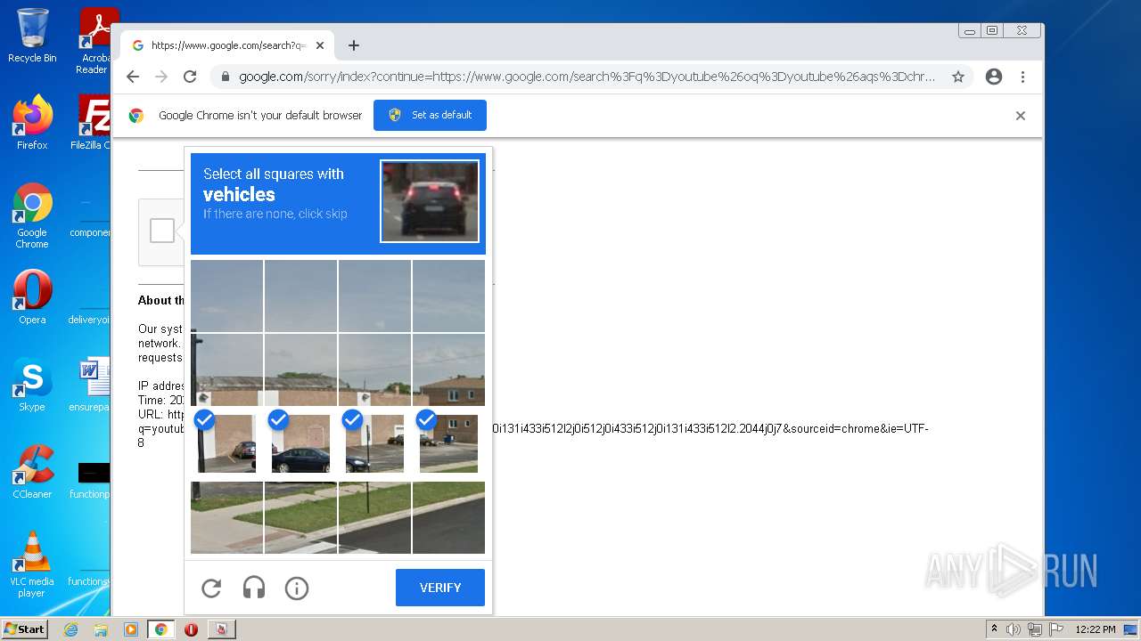Show hidden tray icons arrow
This screenshot has width=1141, height=641.
994,629
